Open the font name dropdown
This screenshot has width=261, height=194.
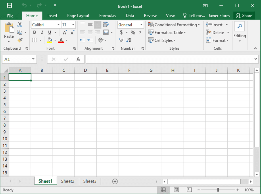pyautogui.click(x=59, y=25)
